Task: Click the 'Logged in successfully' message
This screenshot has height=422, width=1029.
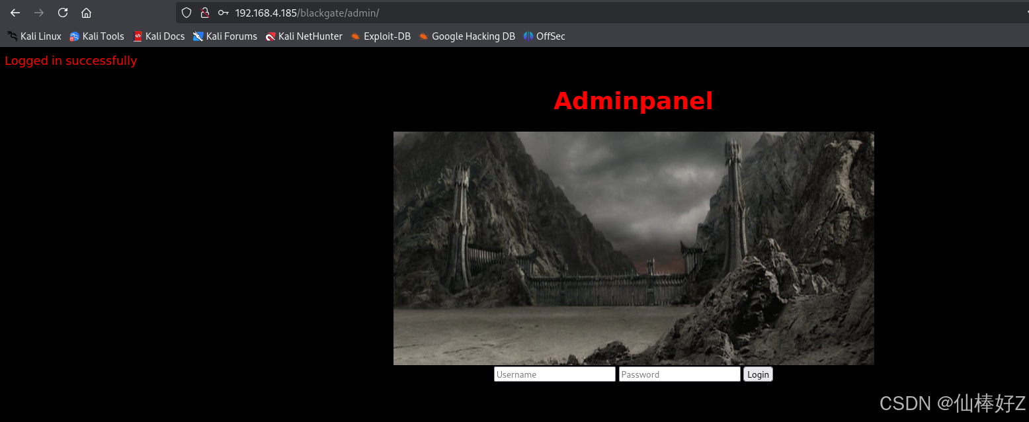Action: 71,61
